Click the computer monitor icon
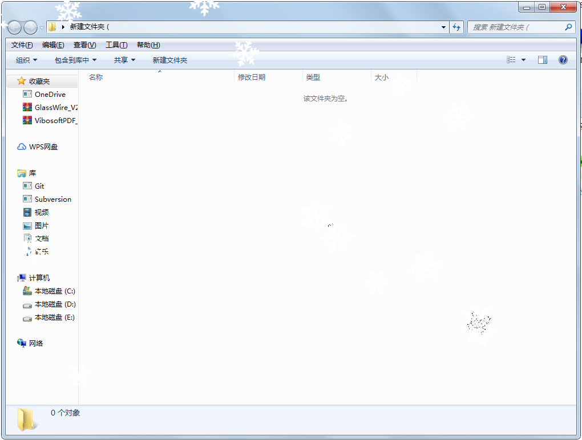This screenshot has height=440, width=582. click(x=22, y=278)
